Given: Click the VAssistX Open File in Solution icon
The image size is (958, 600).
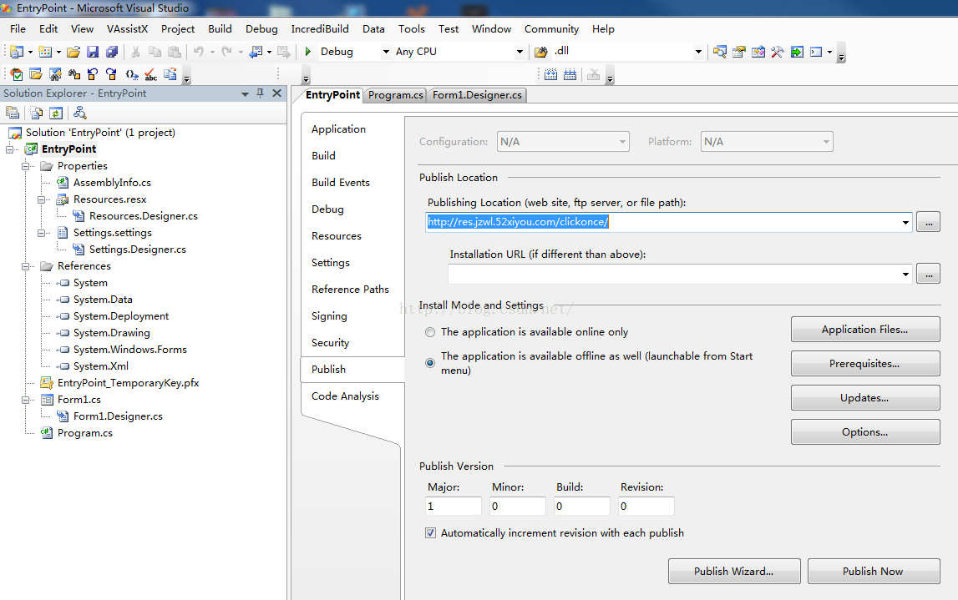Looking at the screenshot, I should point(36,74).
